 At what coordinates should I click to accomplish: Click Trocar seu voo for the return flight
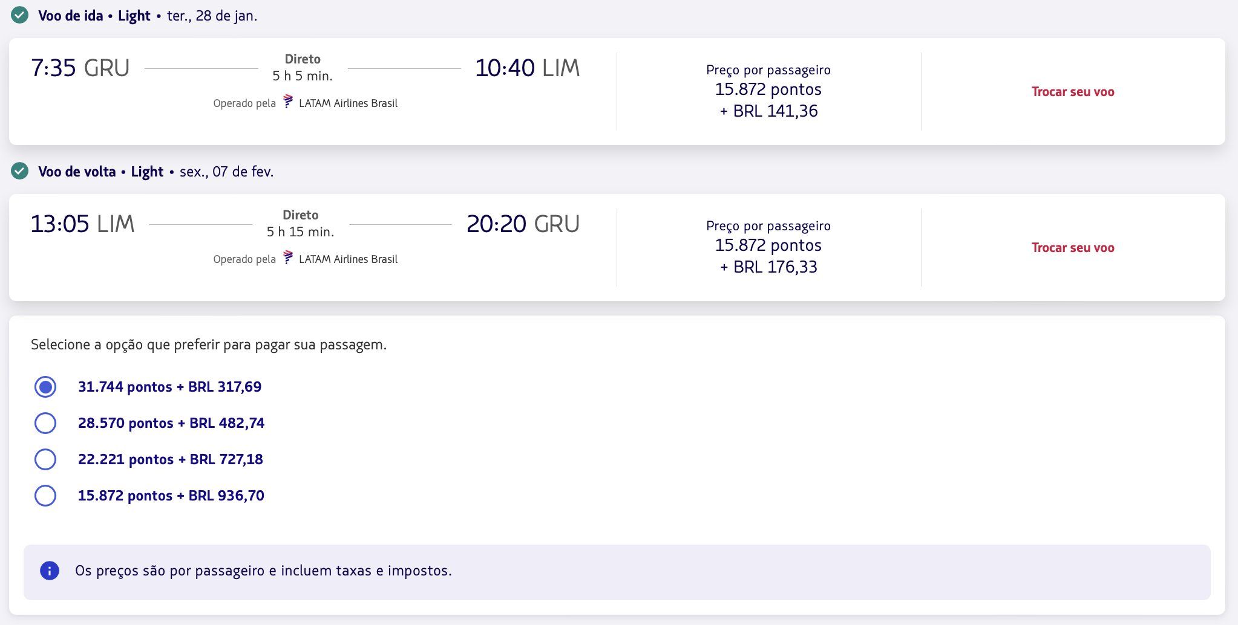(x=1073, y=248)
